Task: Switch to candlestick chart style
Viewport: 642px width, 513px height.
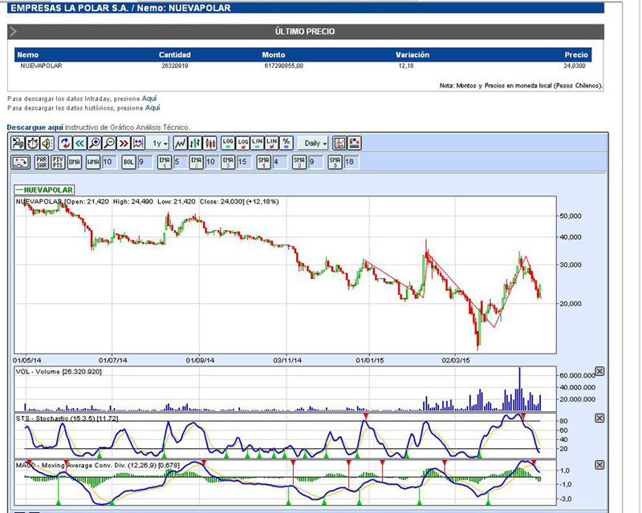Action: point(210,143)
